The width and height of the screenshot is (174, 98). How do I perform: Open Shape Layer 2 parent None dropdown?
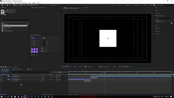62,76
